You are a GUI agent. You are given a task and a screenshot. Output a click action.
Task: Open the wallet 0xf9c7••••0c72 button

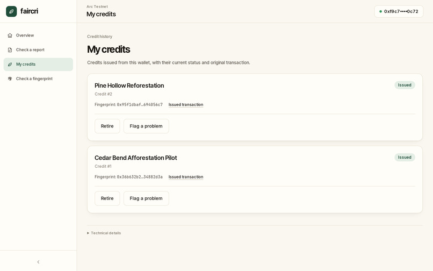(x=399, y=11)
